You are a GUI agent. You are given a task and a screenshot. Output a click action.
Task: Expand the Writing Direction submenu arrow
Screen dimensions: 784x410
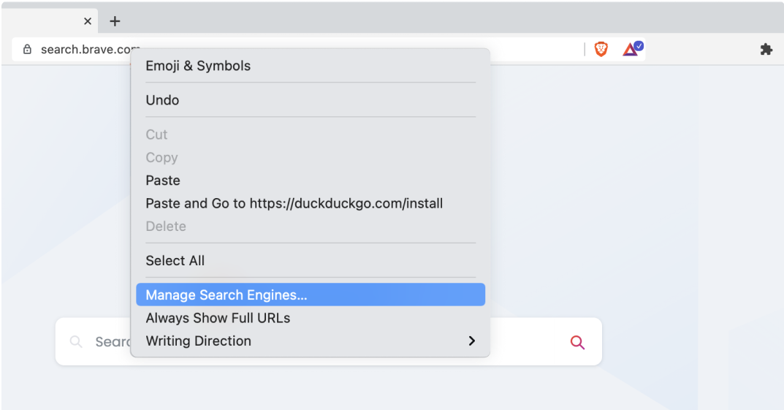coord(471,341)
